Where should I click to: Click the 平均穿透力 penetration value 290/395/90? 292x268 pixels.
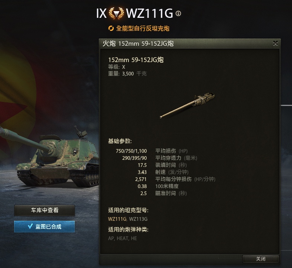pos(134,158)
